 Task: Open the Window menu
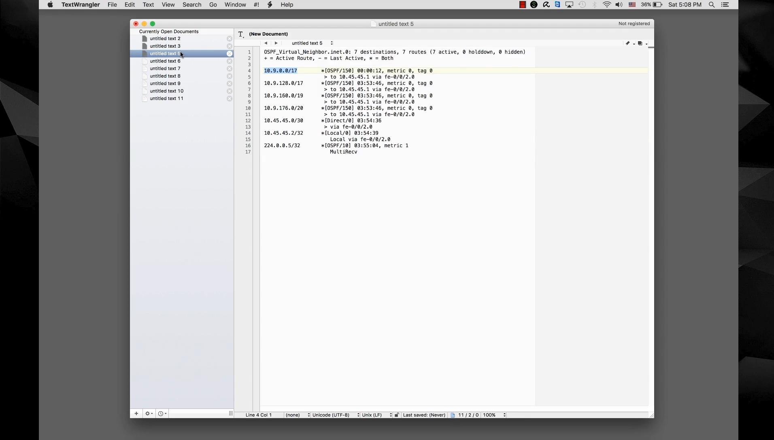coord(235,4)
